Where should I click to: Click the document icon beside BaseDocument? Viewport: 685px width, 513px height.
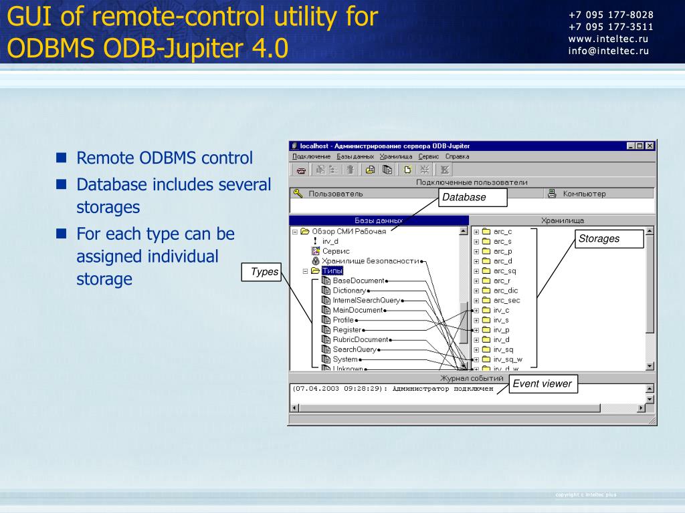point(326,281)
